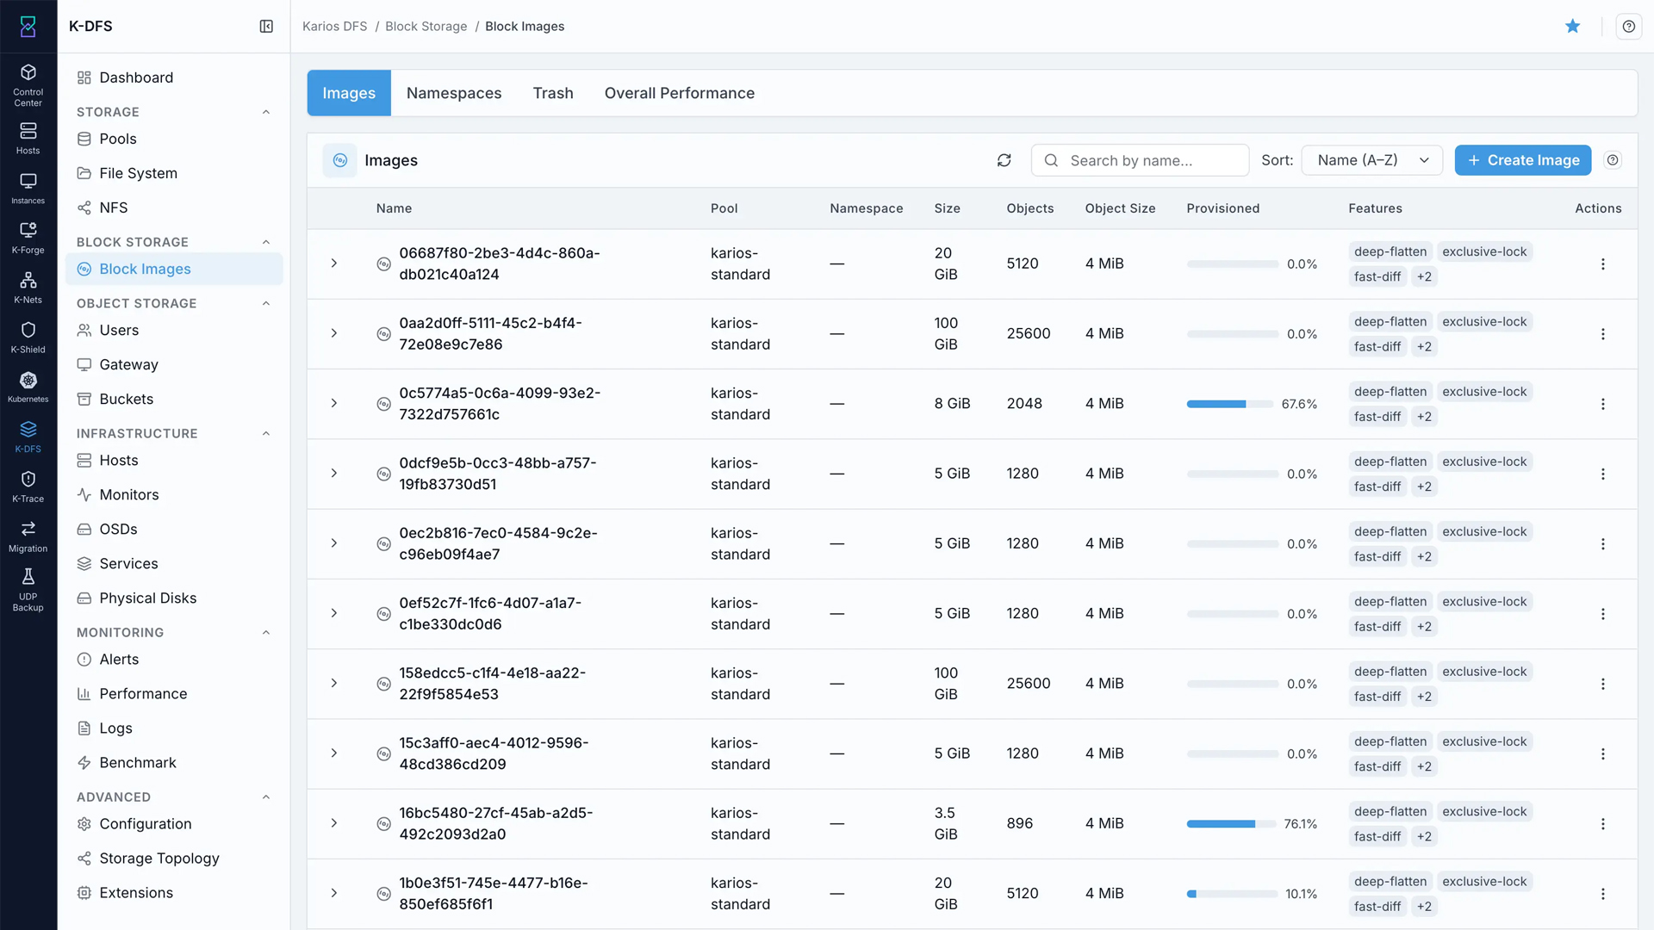Open Migration module
Viewport: 1654px width, 930px height.
(28, 536)
